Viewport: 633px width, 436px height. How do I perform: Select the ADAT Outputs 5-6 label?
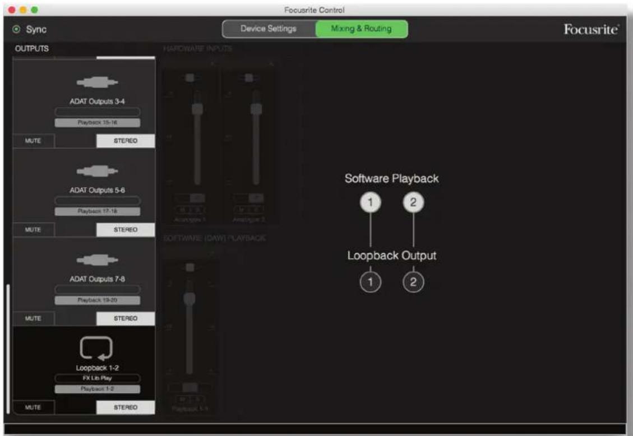[x=98, y=190]
